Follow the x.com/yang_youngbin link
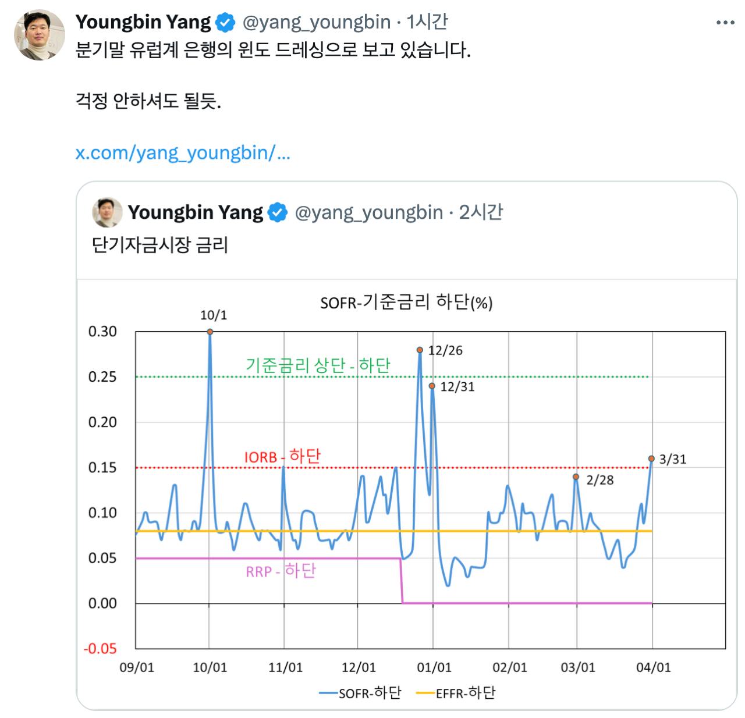 click(x=183, y=152)
